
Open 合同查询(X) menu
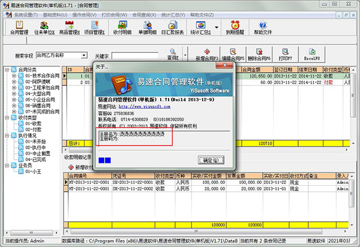144,15
